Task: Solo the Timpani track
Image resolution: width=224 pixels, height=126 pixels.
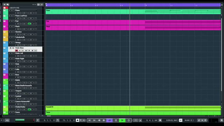Action: click(x=13, y=91)
